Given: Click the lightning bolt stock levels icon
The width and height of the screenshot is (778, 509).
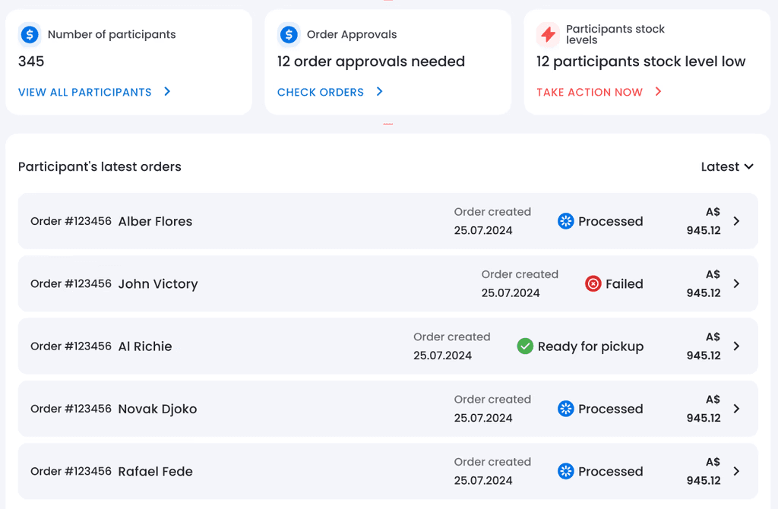Looking at the screenshot, I should [548, 34].
